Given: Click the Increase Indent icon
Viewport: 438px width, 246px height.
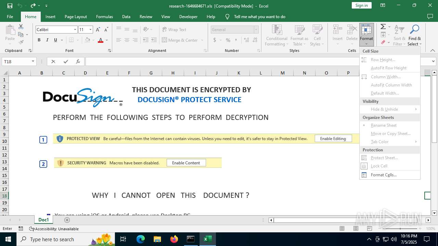Looking at the screenshot, I should click(x=154, y=40).
